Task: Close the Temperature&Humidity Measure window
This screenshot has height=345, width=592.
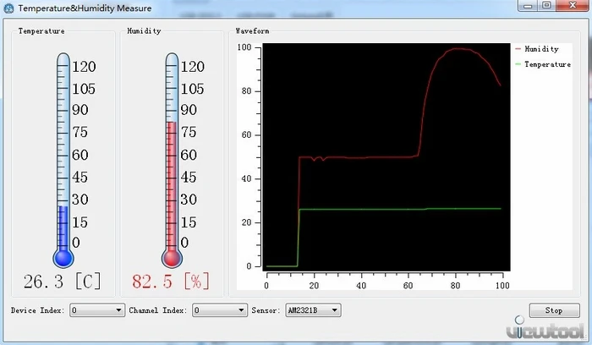Action: point(573,5)
